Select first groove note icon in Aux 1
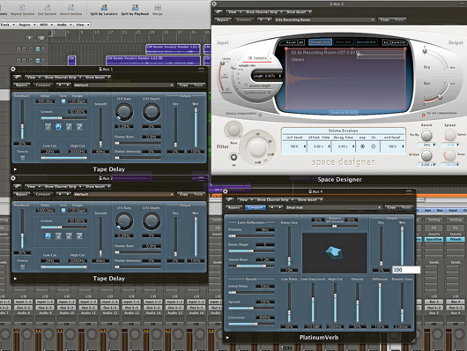Screen dimensions: 467x351 click(48, 127)
